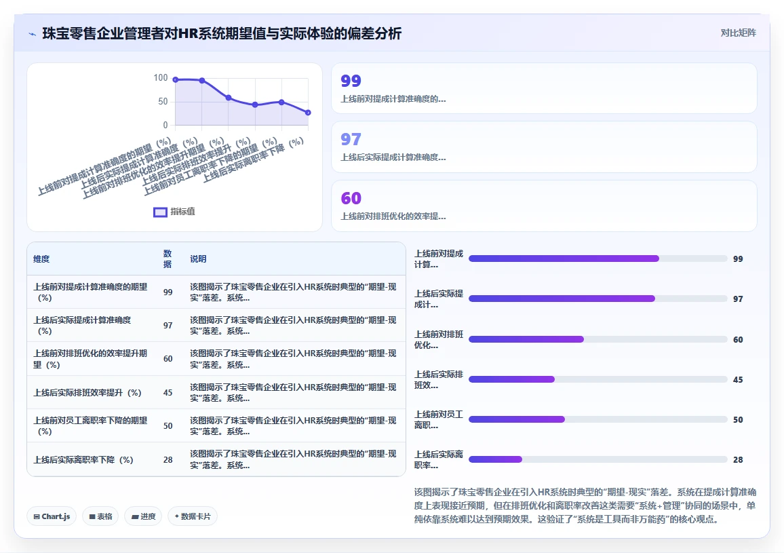Select the 上线后实际排班效率提升 table row

216,392
